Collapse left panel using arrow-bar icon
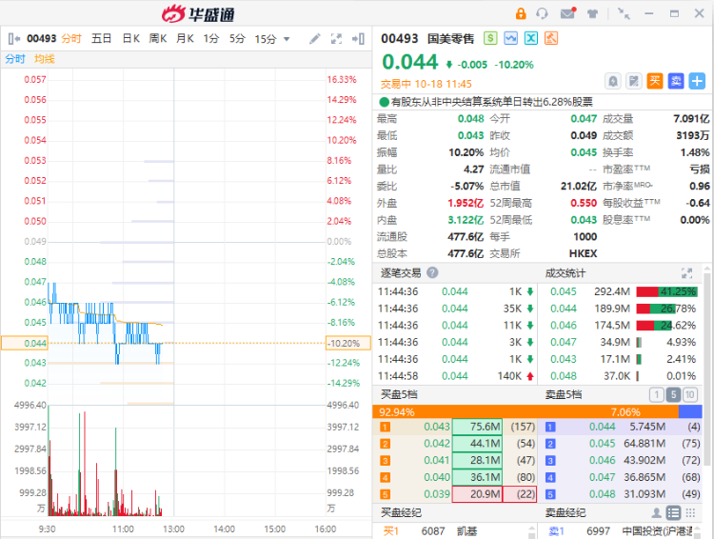Image resolution: width=714 pixels, height=539 pixels. click(14, 39)
